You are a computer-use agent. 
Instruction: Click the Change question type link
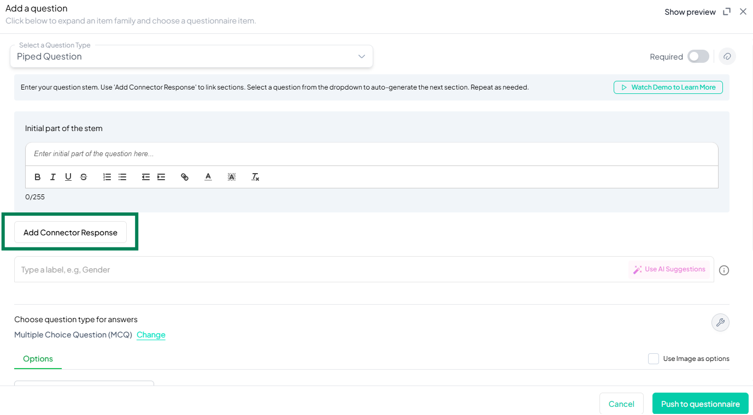pyautogui.click(x=151, y=335)
